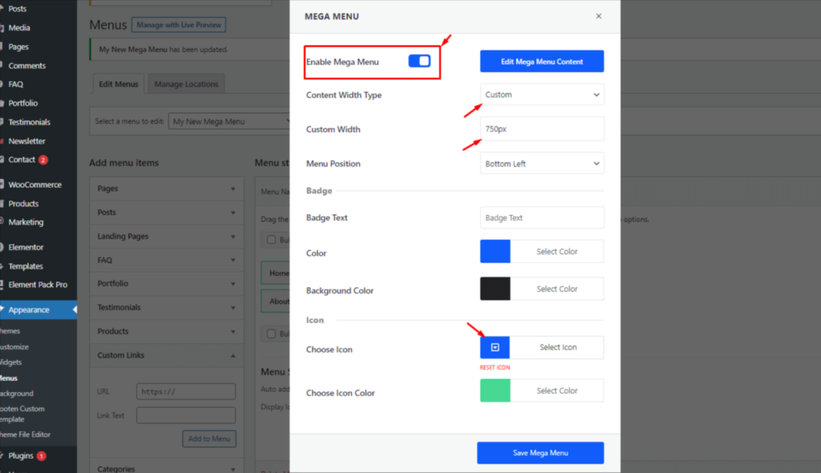Click the Elementor icon in the sidebar
This screenshot has width=821, height=473.
point(2,247)
